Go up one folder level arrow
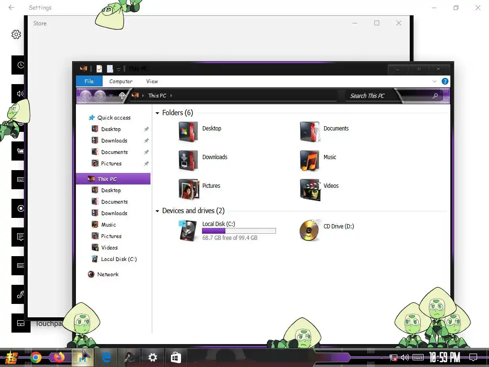Image resolution: width=489 pixels, height=367 pixels. [122, 96]
